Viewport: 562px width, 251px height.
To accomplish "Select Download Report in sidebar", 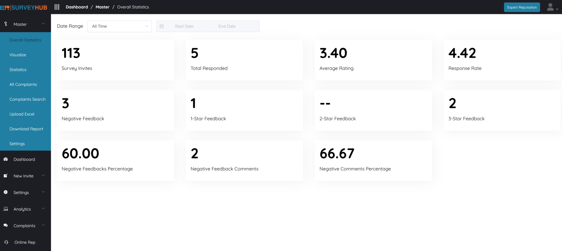I will pyautogui.click(x=26, y=129).
